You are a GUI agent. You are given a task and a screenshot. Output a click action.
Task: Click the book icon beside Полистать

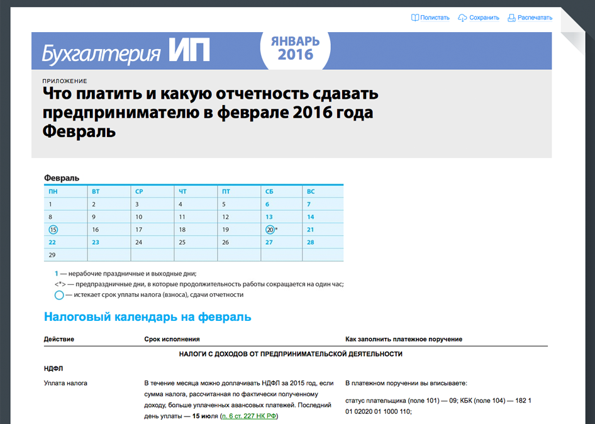tap(414, 18)
